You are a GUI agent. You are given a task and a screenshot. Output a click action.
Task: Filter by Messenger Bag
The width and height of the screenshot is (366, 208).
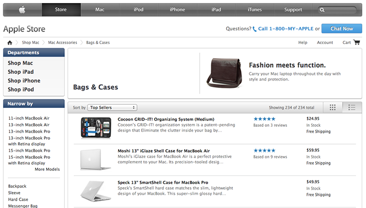tap(23, 206)
